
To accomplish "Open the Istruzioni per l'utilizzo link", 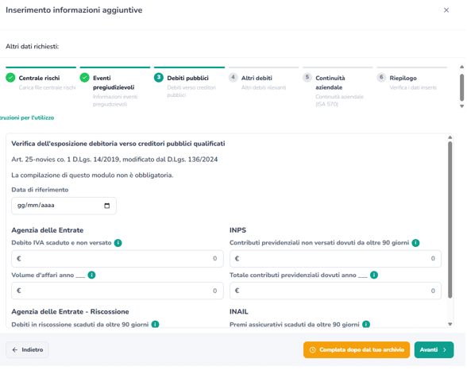I will pyautogui.click(x=27, y=118).
